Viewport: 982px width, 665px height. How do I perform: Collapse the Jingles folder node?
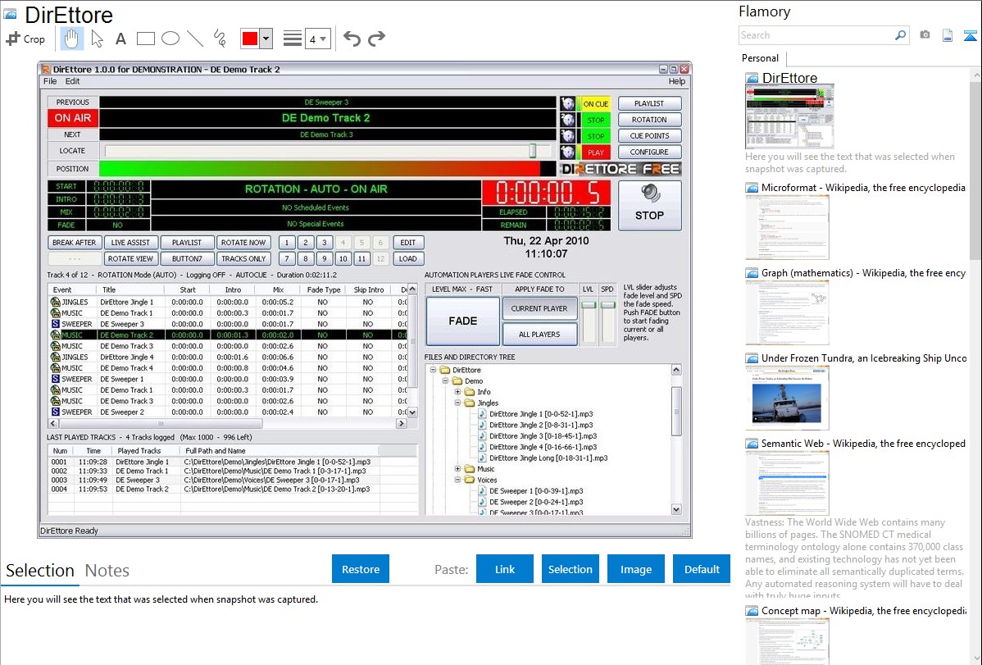[458, 403]
